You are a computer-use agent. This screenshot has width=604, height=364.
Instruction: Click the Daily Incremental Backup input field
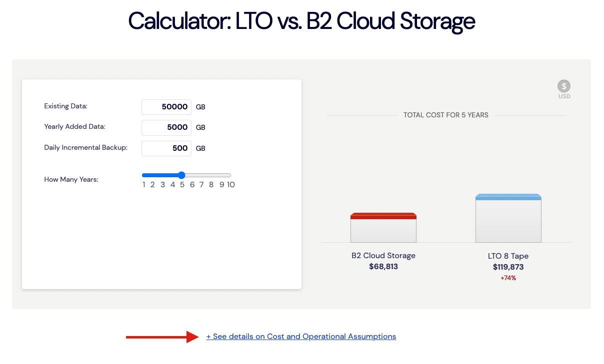(166, 148)
